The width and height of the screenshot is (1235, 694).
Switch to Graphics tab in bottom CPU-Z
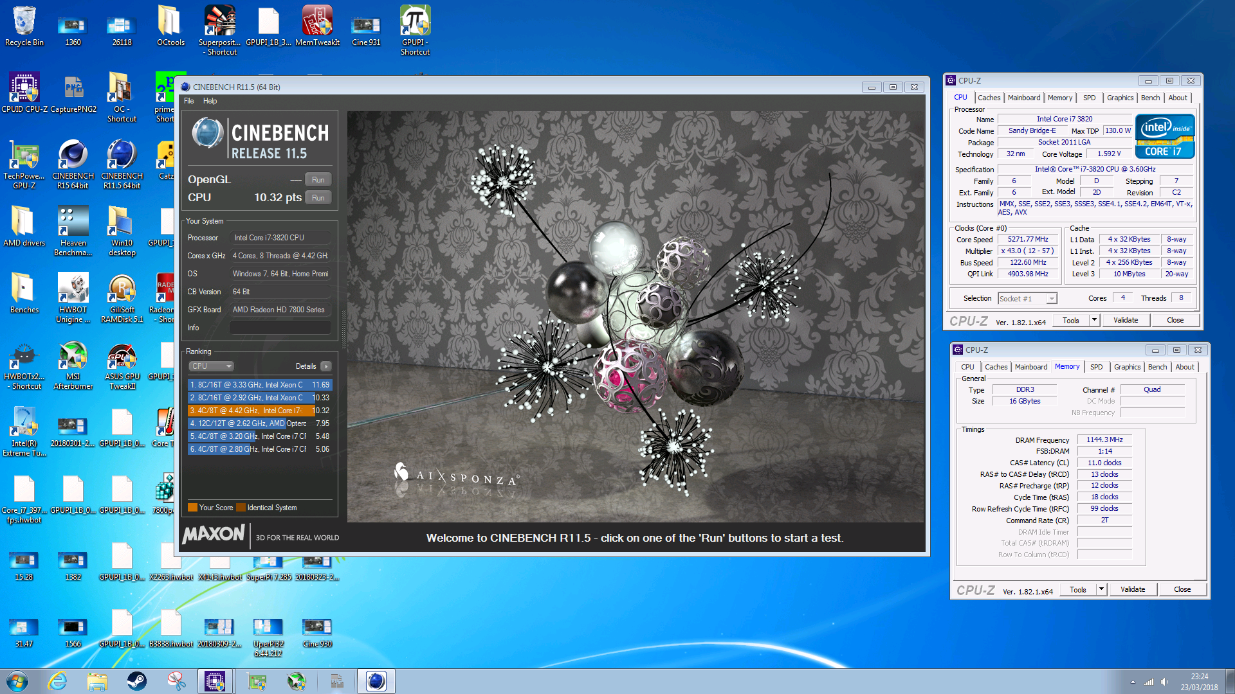point(1127,367)
